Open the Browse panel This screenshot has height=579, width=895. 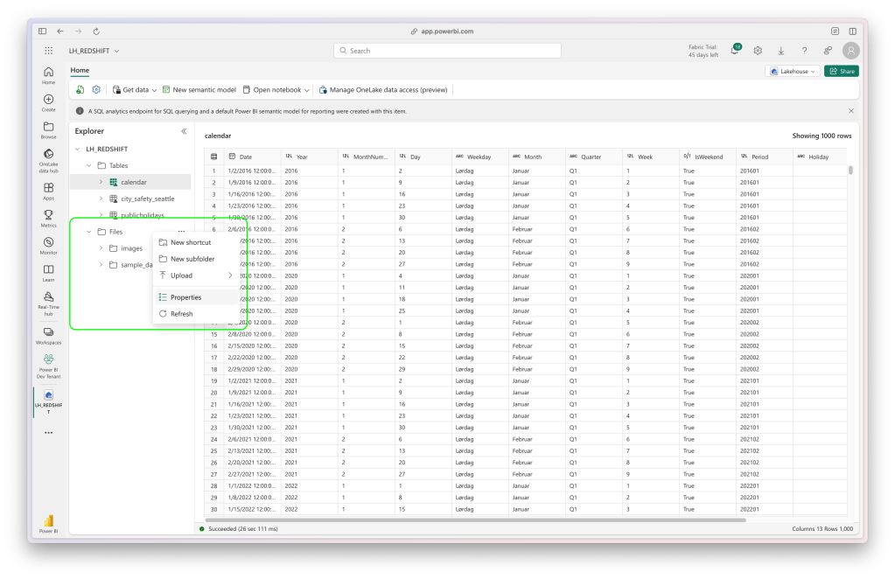point(48,131)
